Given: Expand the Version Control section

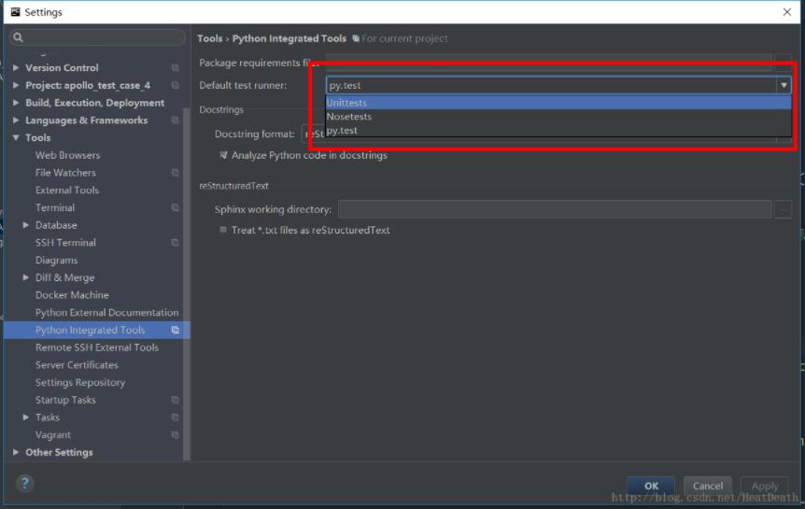Looking at the screenshot, I should [x=16, y=67].
